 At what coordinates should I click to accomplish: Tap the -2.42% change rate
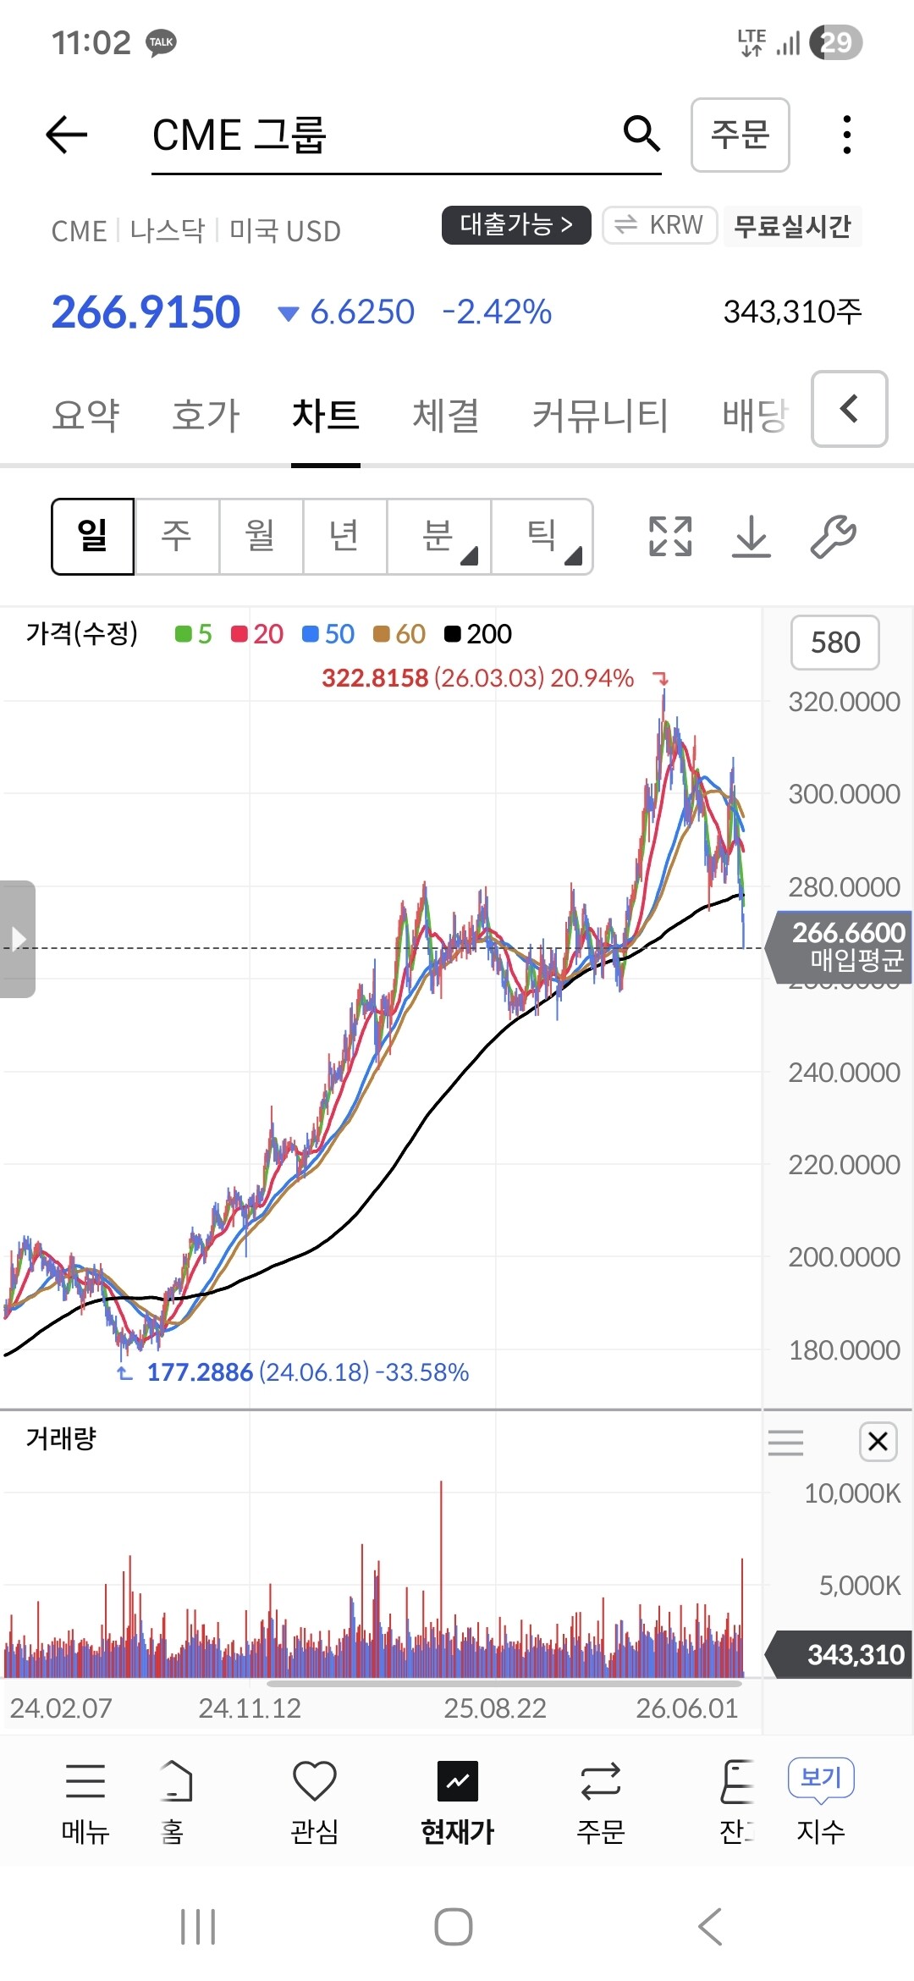(497, 312)
